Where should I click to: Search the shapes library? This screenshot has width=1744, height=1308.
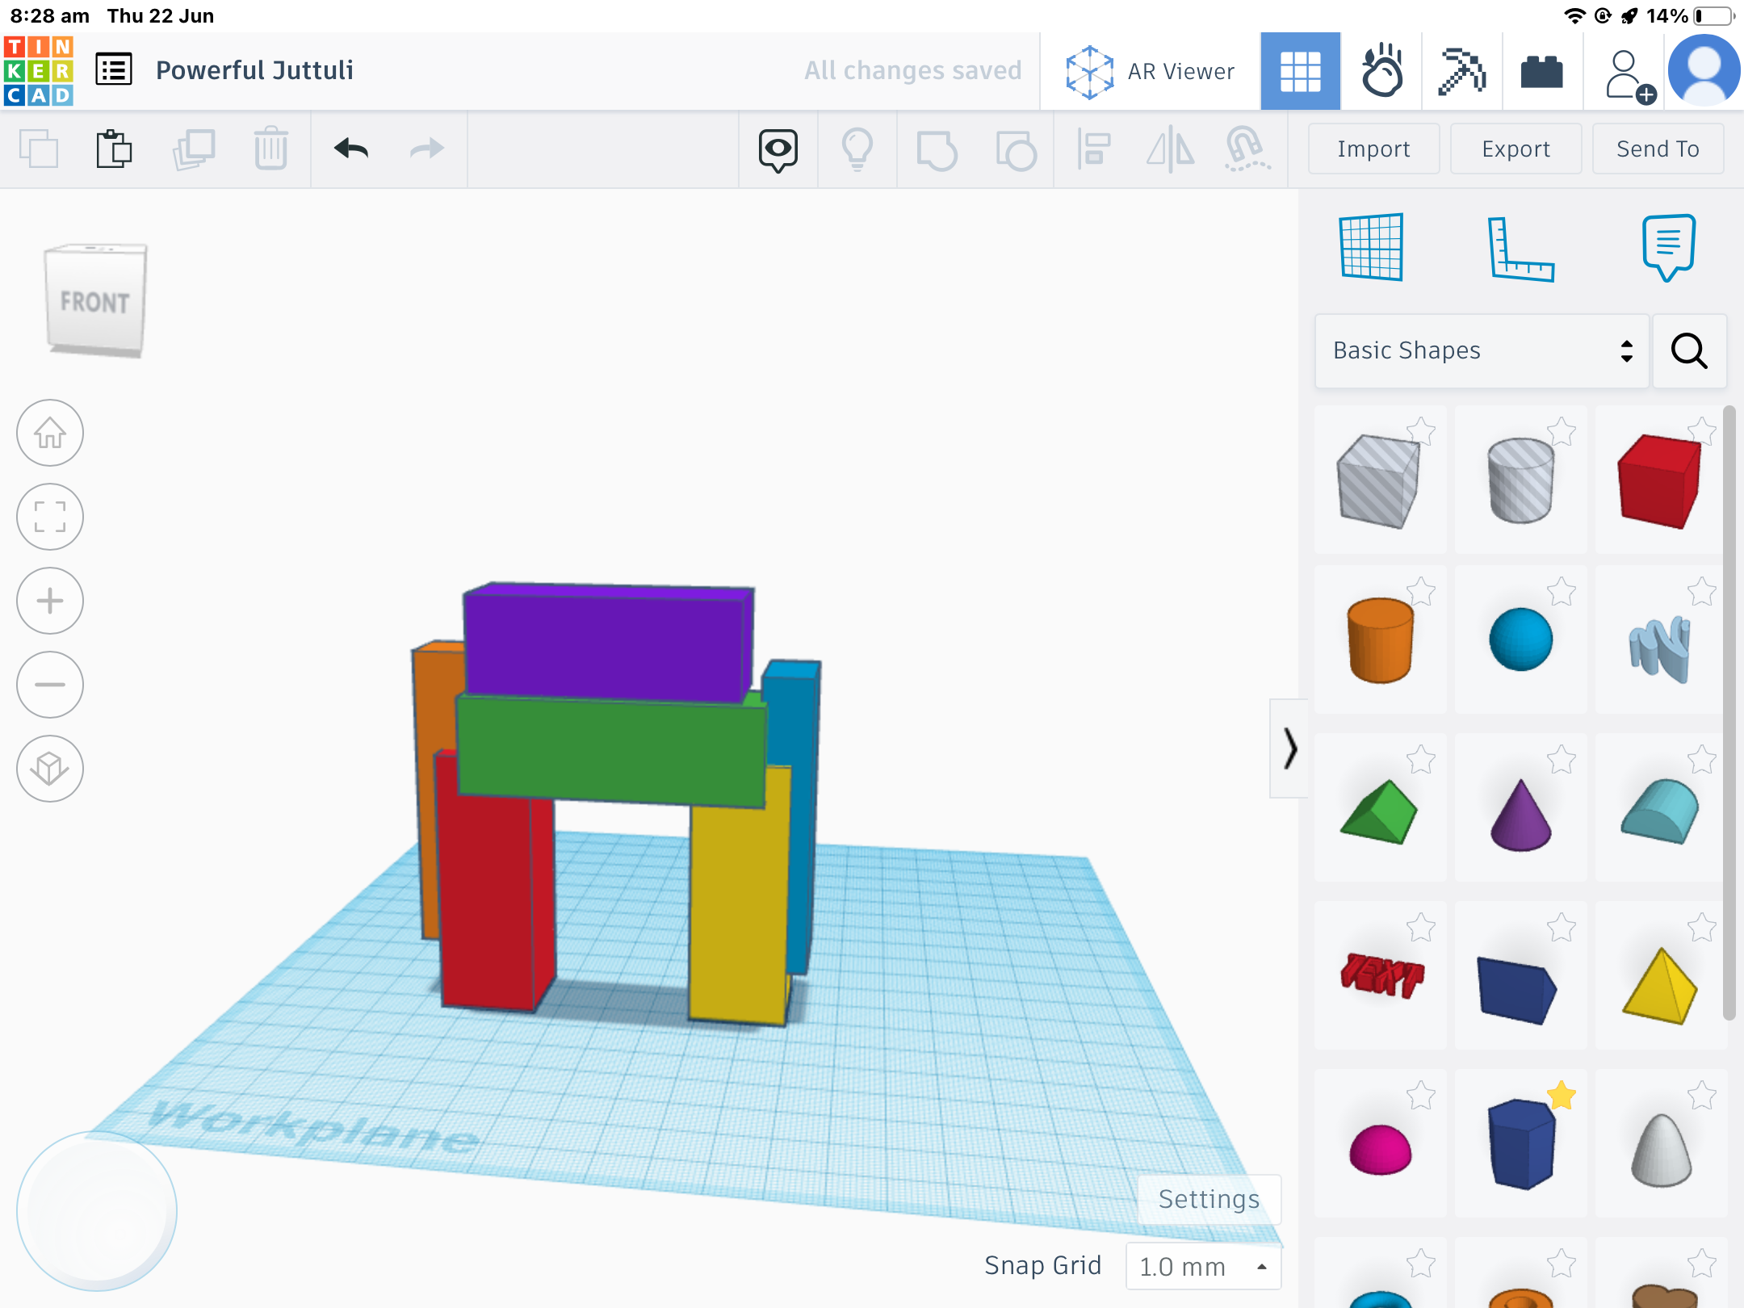[x=1689, y=350]
